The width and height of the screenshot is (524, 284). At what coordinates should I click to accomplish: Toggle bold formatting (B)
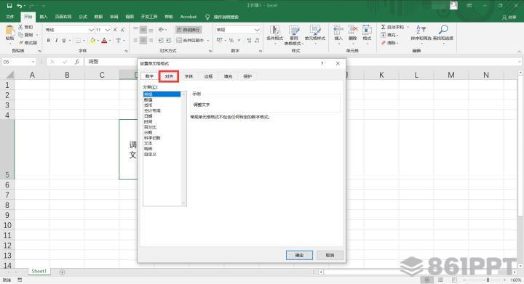point(49,41)
